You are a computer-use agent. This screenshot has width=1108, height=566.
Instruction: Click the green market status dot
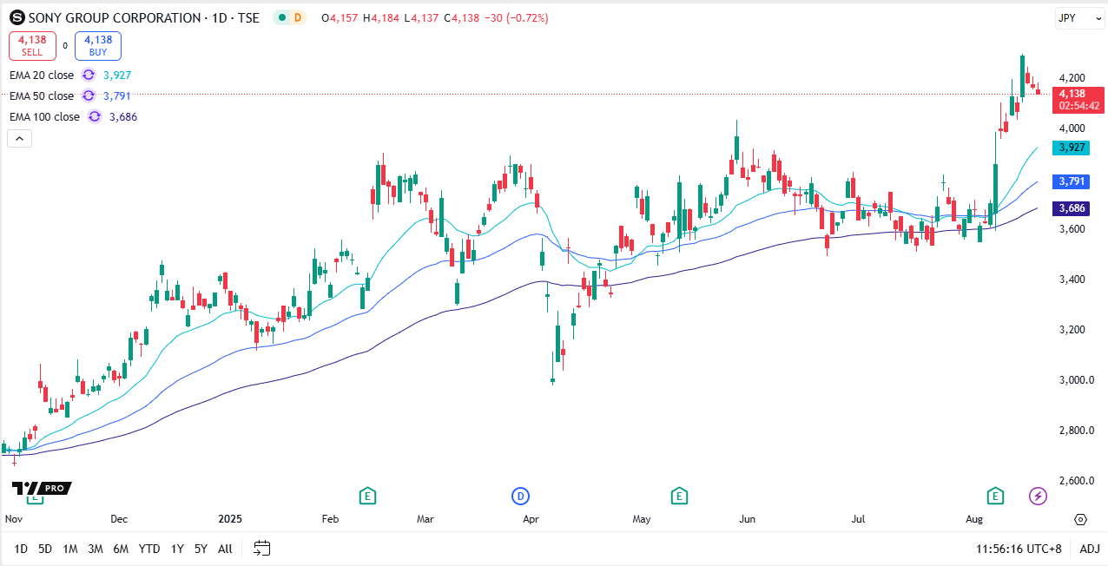[281, 17]
